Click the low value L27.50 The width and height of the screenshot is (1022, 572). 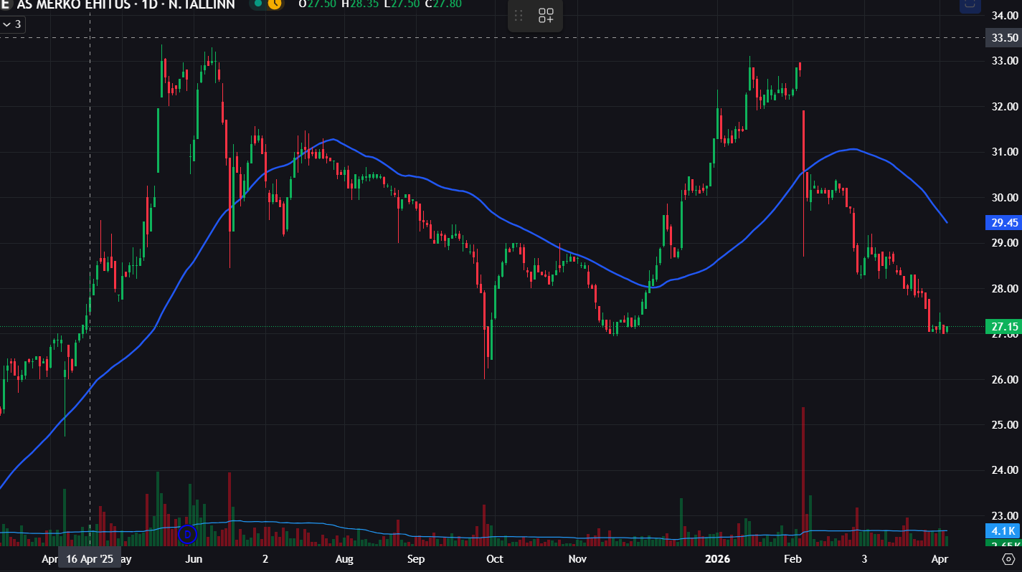pyautogui.click(x=402, y=4)
